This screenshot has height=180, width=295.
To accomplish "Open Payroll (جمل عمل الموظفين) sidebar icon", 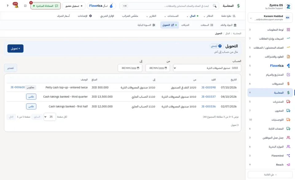I will [288, 138].
